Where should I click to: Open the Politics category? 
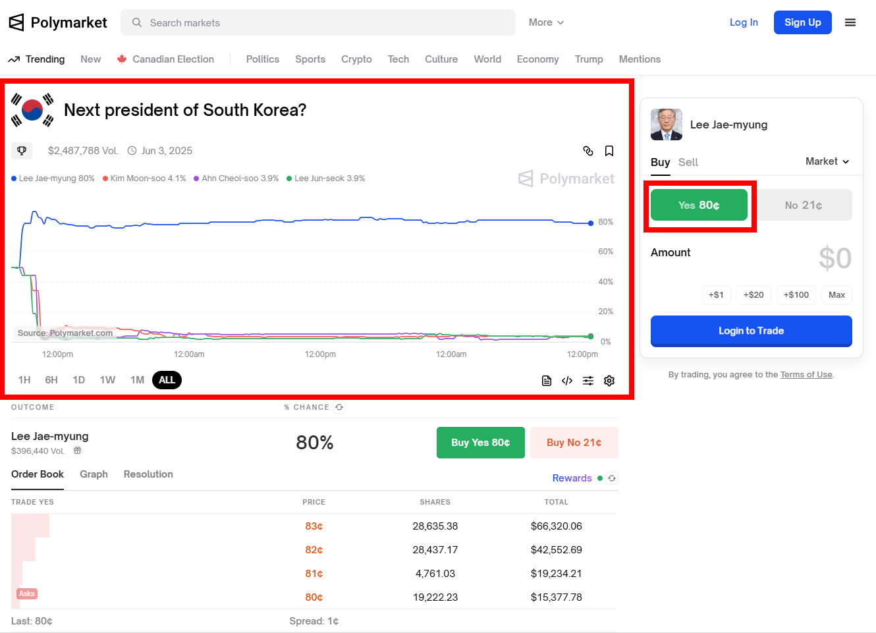pyautogui.click(x=263, y=59)
